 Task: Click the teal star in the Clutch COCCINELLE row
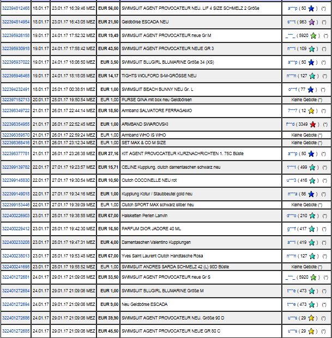[x=312, y=181]
